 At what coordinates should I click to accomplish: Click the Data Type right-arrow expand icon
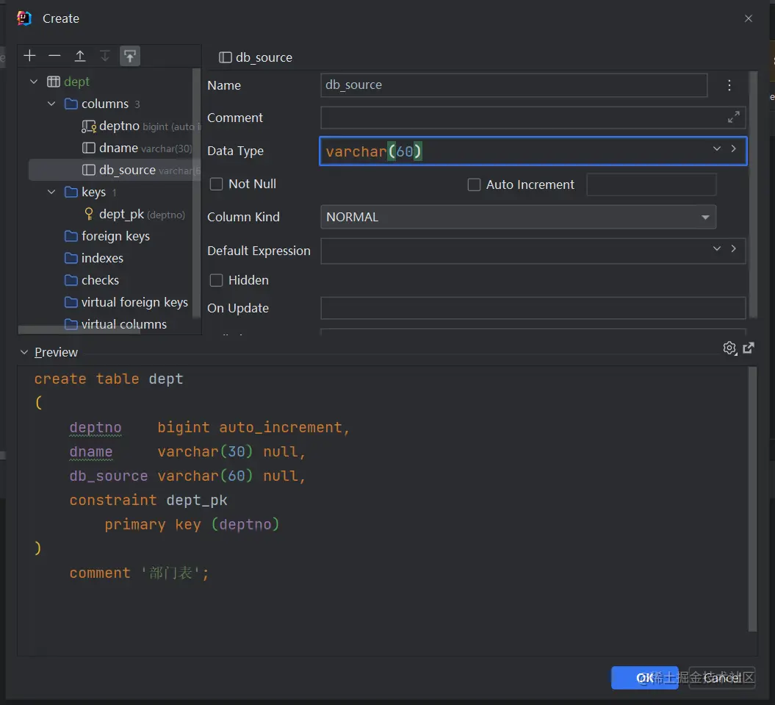(733, 148)
